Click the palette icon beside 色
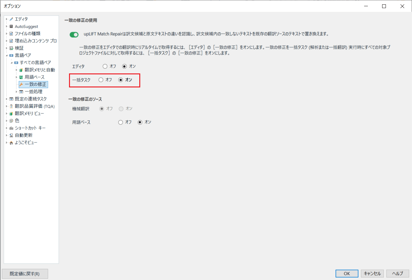 click(x=11, y=121)
